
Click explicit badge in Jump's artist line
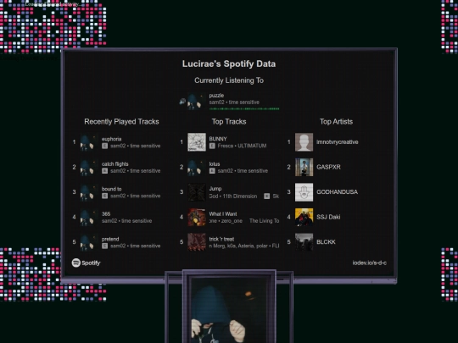click(266, 196)
